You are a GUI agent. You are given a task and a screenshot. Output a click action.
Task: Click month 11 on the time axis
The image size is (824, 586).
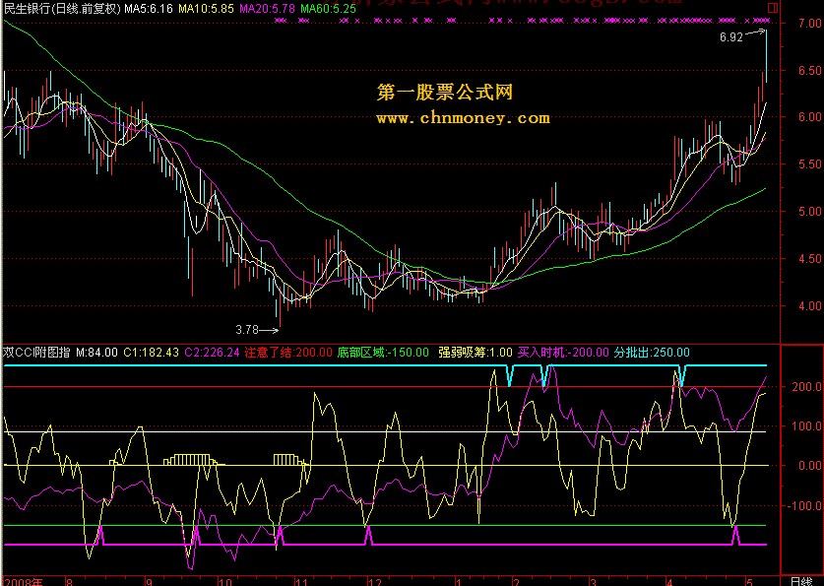click(301, 582)
